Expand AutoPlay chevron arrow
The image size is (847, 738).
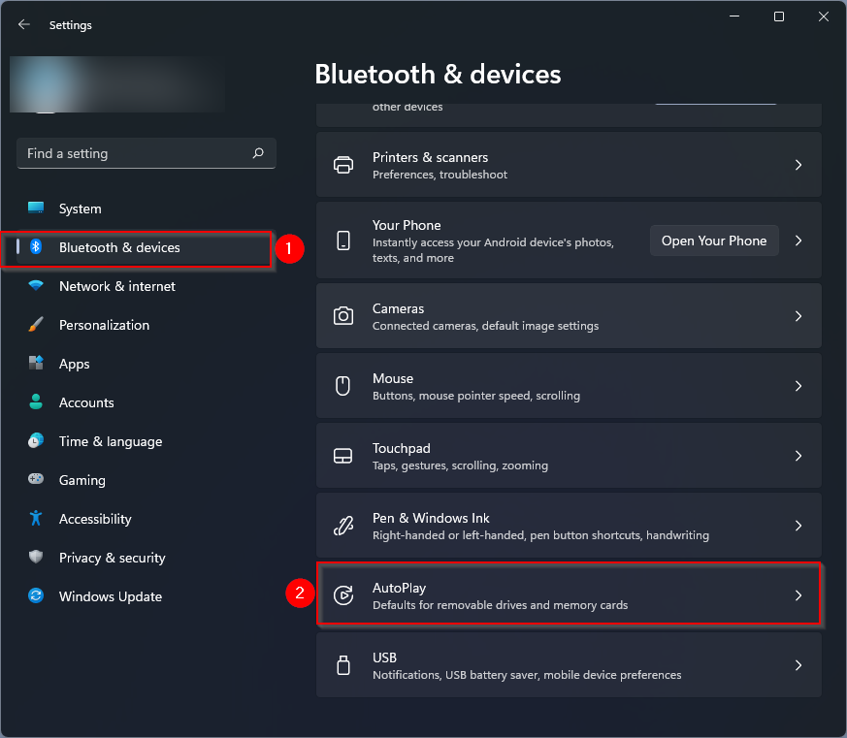click(798, 594)
